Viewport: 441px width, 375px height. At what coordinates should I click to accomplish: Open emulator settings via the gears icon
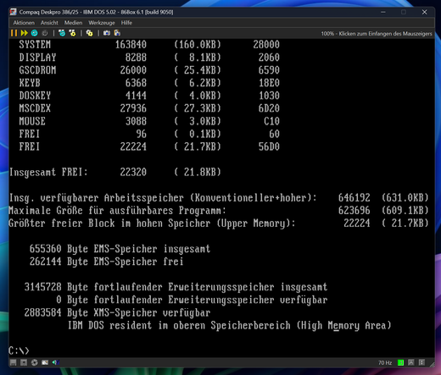pos(89,33)
